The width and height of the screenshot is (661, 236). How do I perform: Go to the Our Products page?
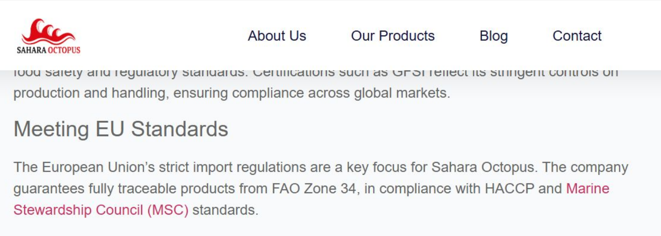tap(392, 36)
